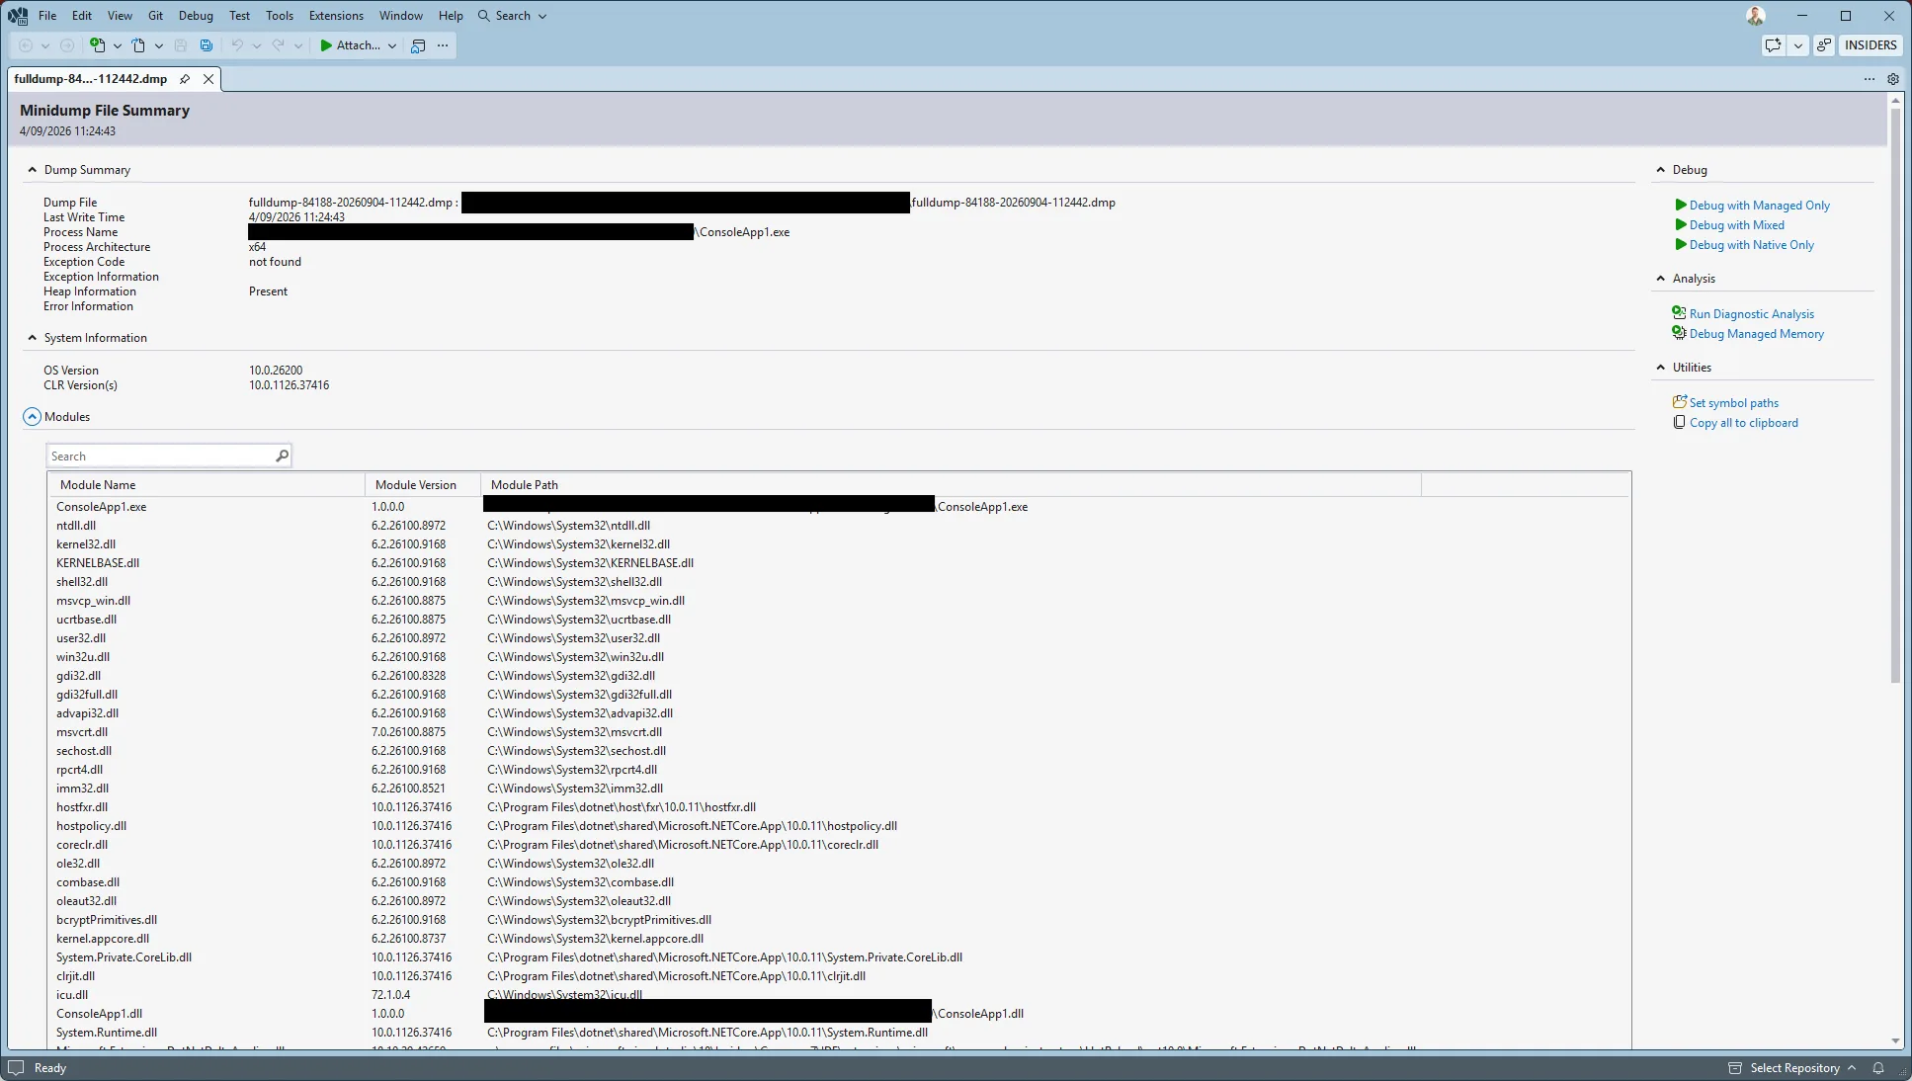The height and width of the screenshot is (1081, 1912).
Task: Click the Visual Studio Insiders logo icon
Action: [x=18, y=16]
